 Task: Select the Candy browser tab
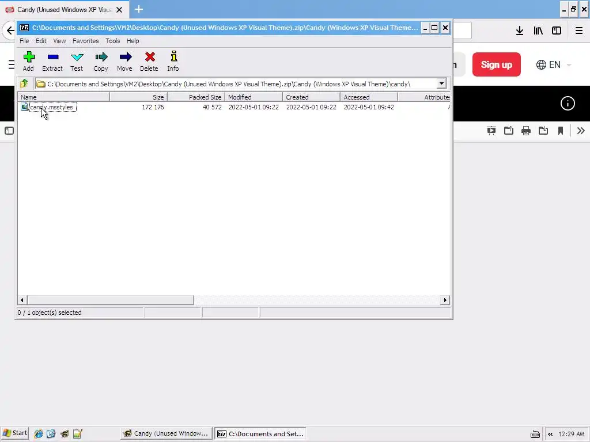coord(64,10)
